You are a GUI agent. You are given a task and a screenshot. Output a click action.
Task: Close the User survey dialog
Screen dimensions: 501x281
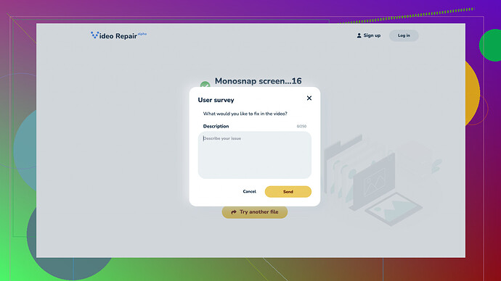(x=309, y=98)
